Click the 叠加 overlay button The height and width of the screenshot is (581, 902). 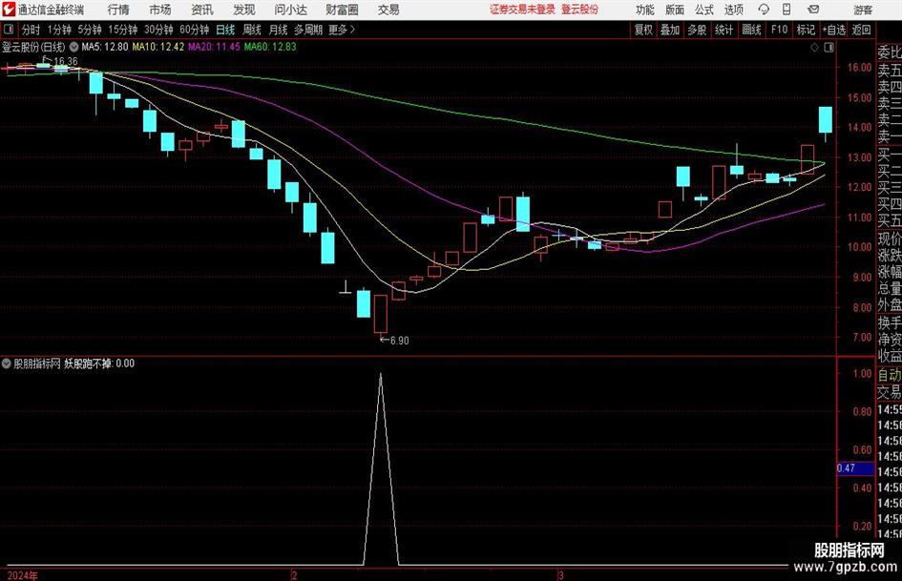click(670, 30)
